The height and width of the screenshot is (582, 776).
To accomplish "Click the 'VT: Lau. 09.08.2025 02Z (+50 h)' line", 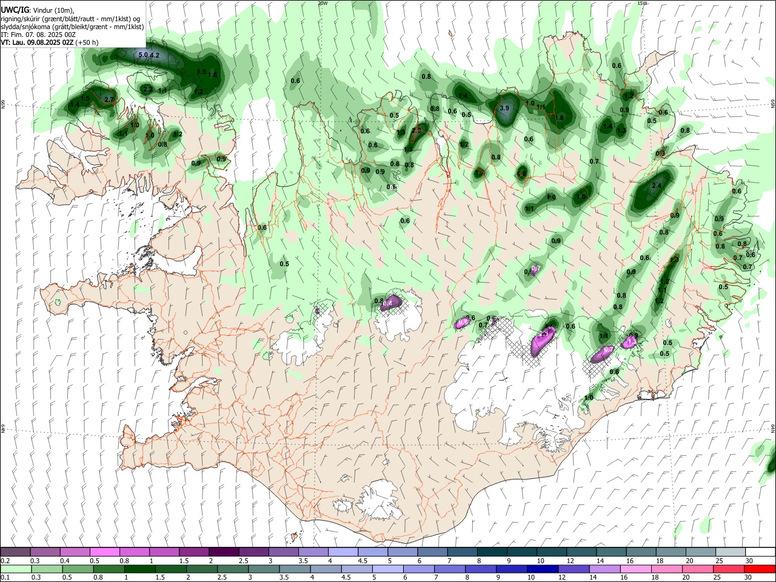I will coord(50,42).
